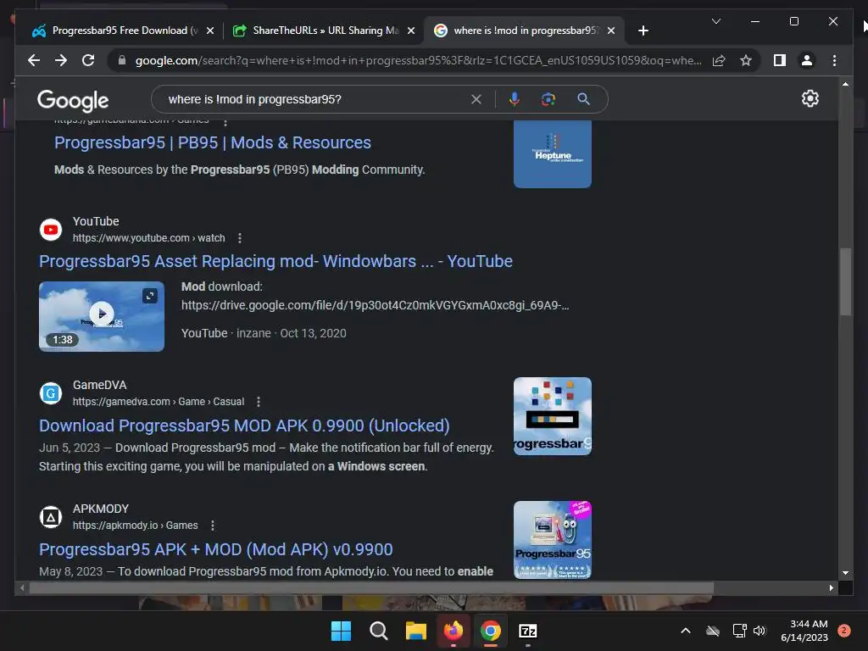Share this page icon in address bar

click(x=719, y=60)
